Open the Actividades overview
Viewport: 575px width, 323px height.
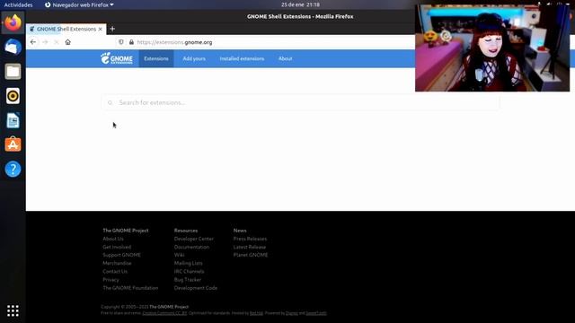click(x=18, y=4)
